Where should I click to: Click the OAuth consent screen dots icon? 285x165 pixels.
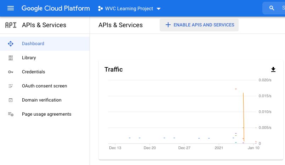click(x=11, y=86)
